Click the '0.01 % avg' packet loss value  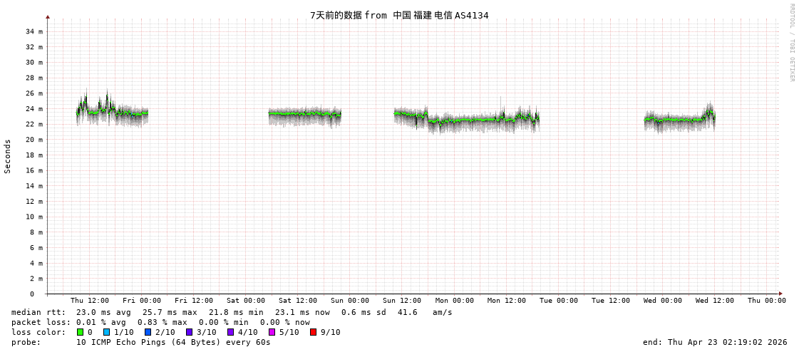(x=101, y=323)
